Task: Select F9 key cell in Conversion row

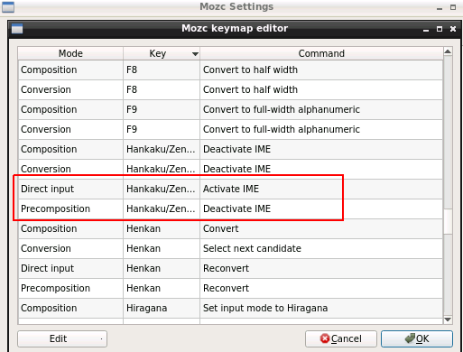Action: tap(162, 129)
